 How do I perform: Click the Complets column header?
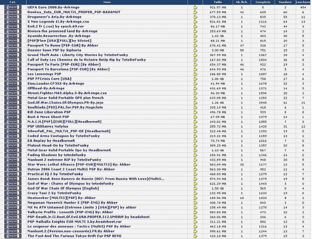tap(263, 2)
